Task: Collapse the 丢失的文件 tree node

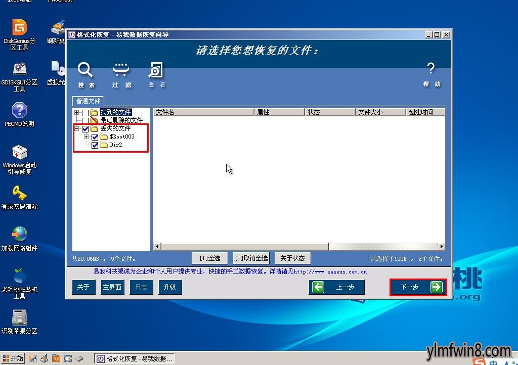Action: point(77,129)
